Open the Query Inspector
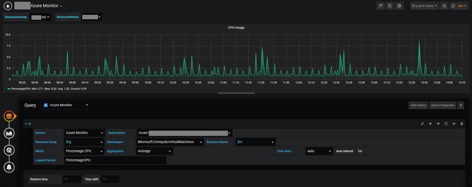472x187 pixels. tap(443, 105)
